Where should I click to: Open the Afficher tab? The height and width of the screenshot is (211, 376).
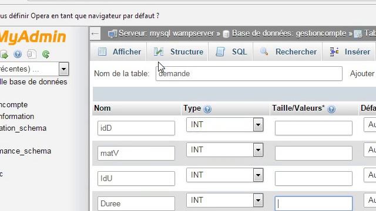[119, 52]
